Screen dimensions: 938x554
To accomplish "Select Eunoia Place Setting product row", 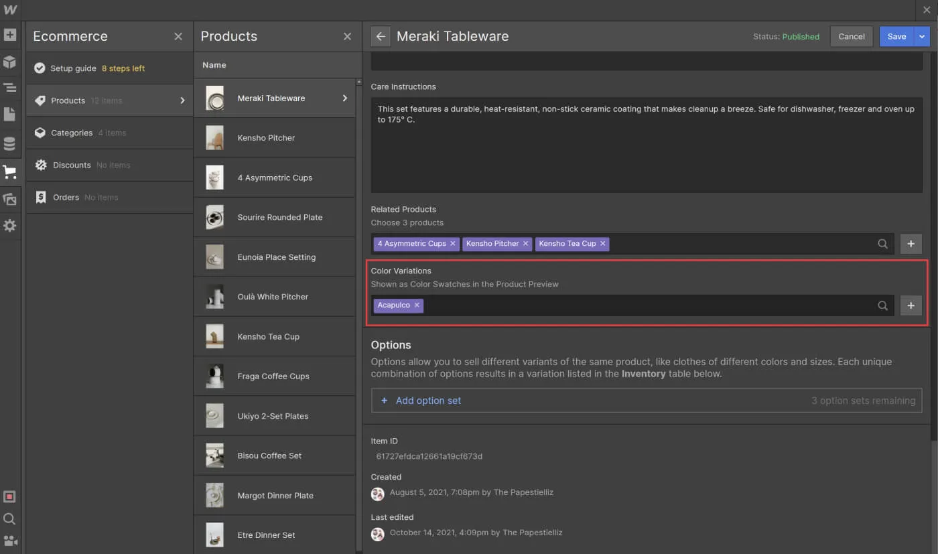I will pos(275,257).
